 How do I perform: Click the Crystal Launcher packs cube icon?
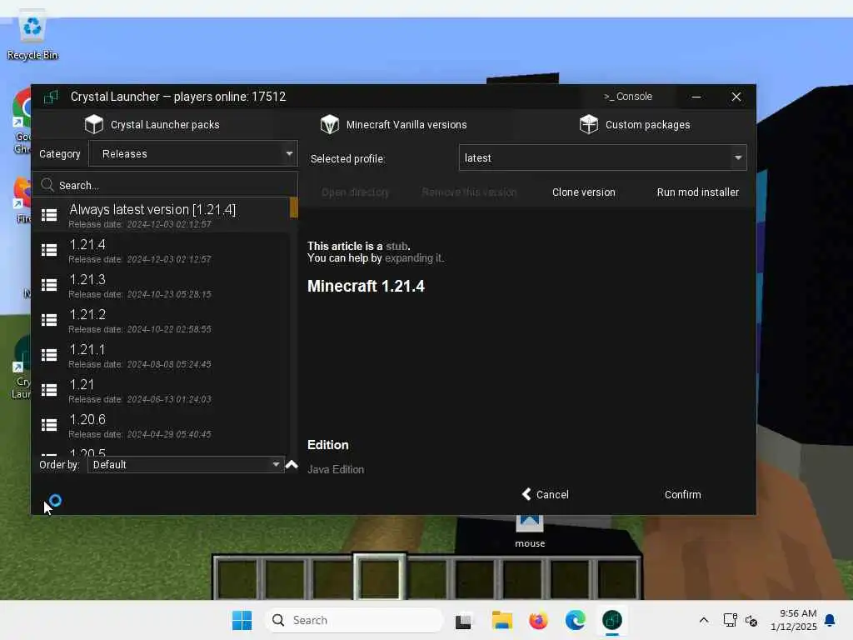pos(93,125)
